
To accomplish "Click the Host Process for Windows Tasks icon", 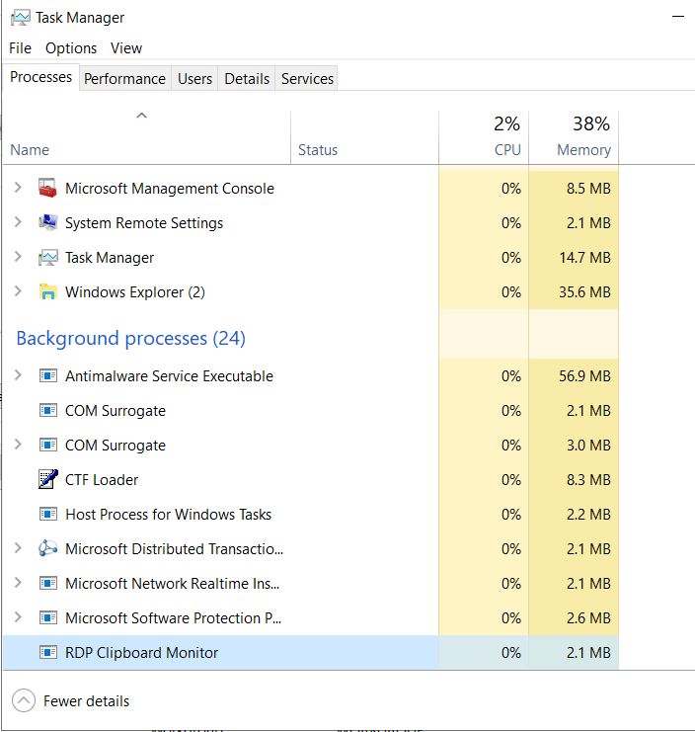I will point(47,514).
